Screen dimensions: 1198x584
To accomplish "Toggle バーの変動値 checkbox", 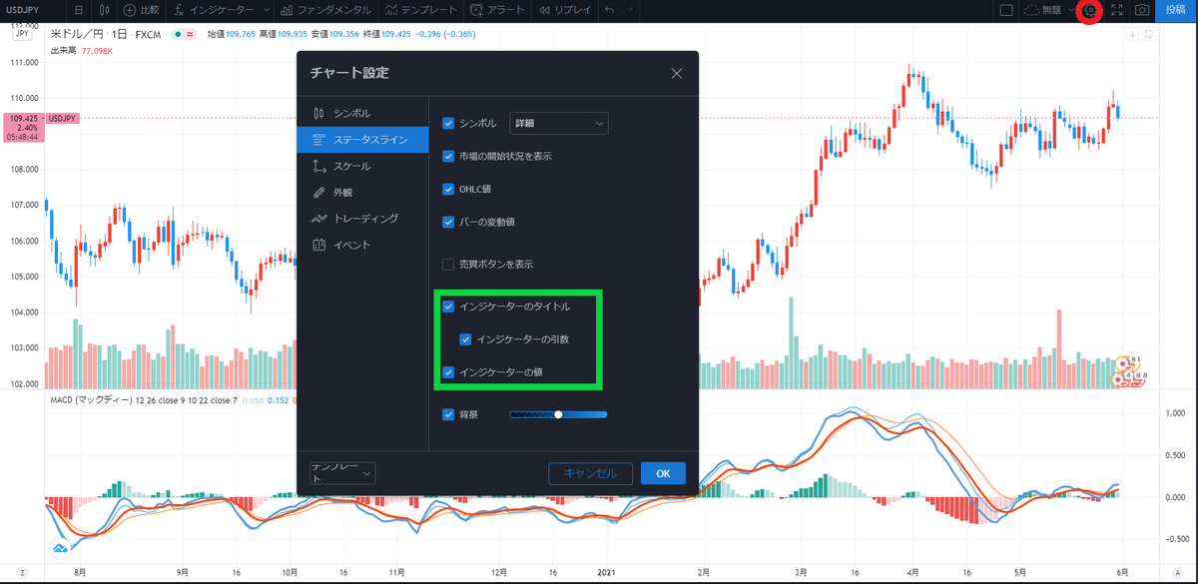I will click(x=448, y=222).
